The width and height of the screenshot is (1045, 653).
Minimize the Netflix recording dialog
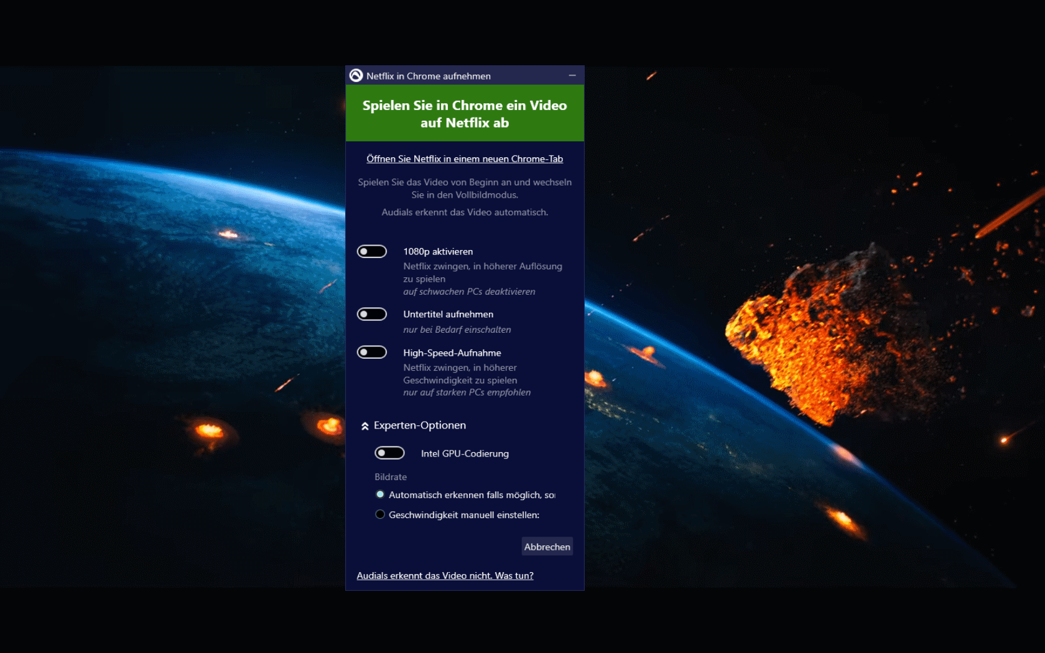point(572,76)
